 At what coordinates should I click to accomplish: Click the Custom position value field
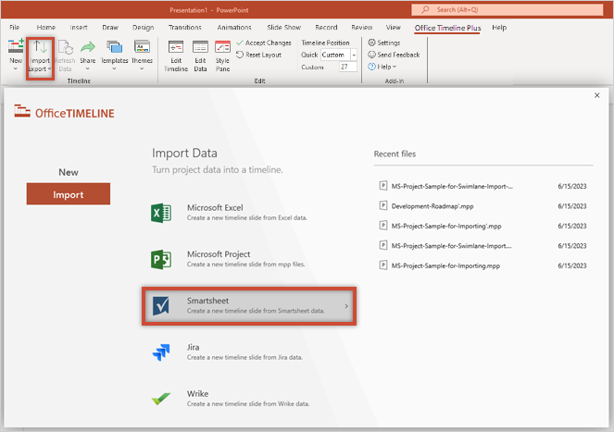click(347, 67)
